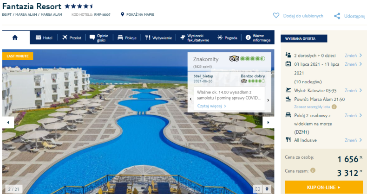
Task: Click Dodaj do ulubionych link
Action: (x=303, y=16)
